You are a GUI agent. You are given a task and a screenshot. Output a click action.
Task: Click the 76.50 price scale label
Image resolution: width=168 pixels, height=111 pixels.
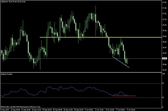(165, 42)
